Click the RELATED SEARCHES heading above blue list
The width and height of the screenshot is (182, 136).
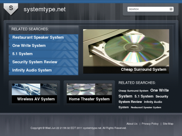click(30, 29)
